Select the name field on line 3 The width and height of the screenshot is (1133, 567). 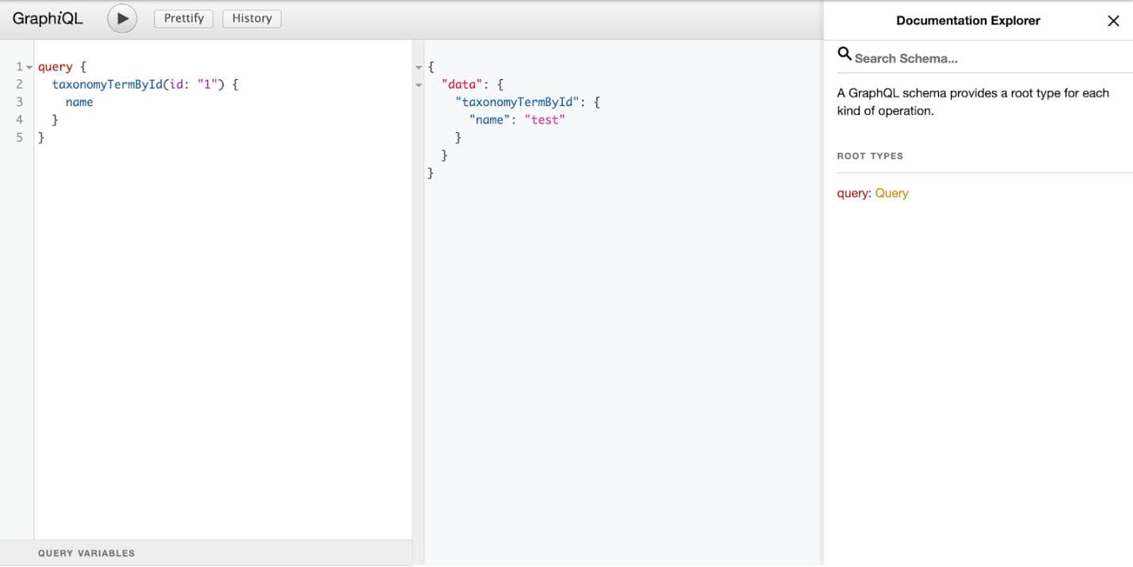click(78, 101)
